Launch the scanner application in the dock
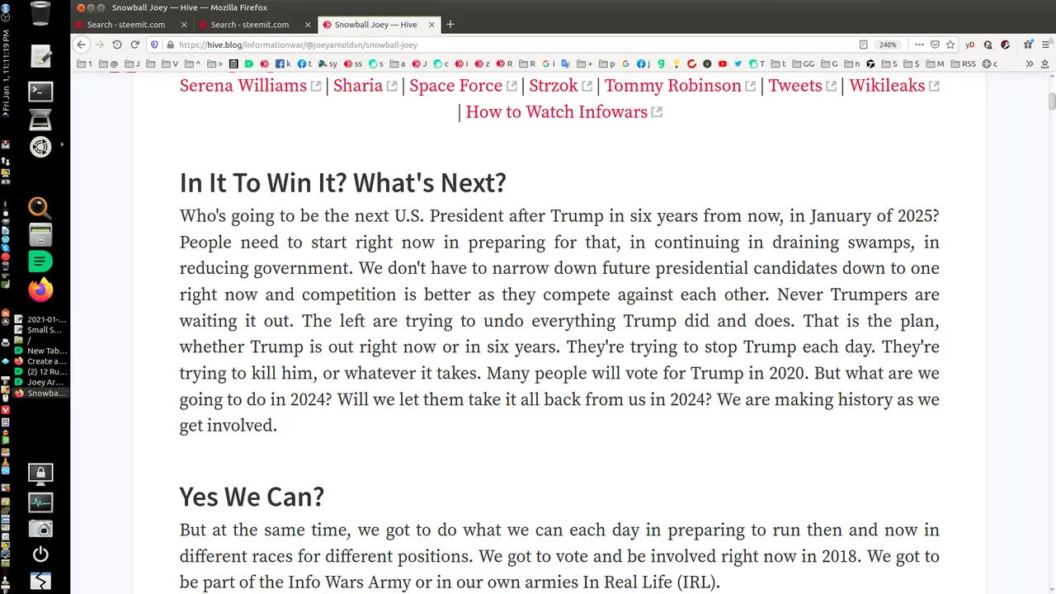 [x=40, y=120]
